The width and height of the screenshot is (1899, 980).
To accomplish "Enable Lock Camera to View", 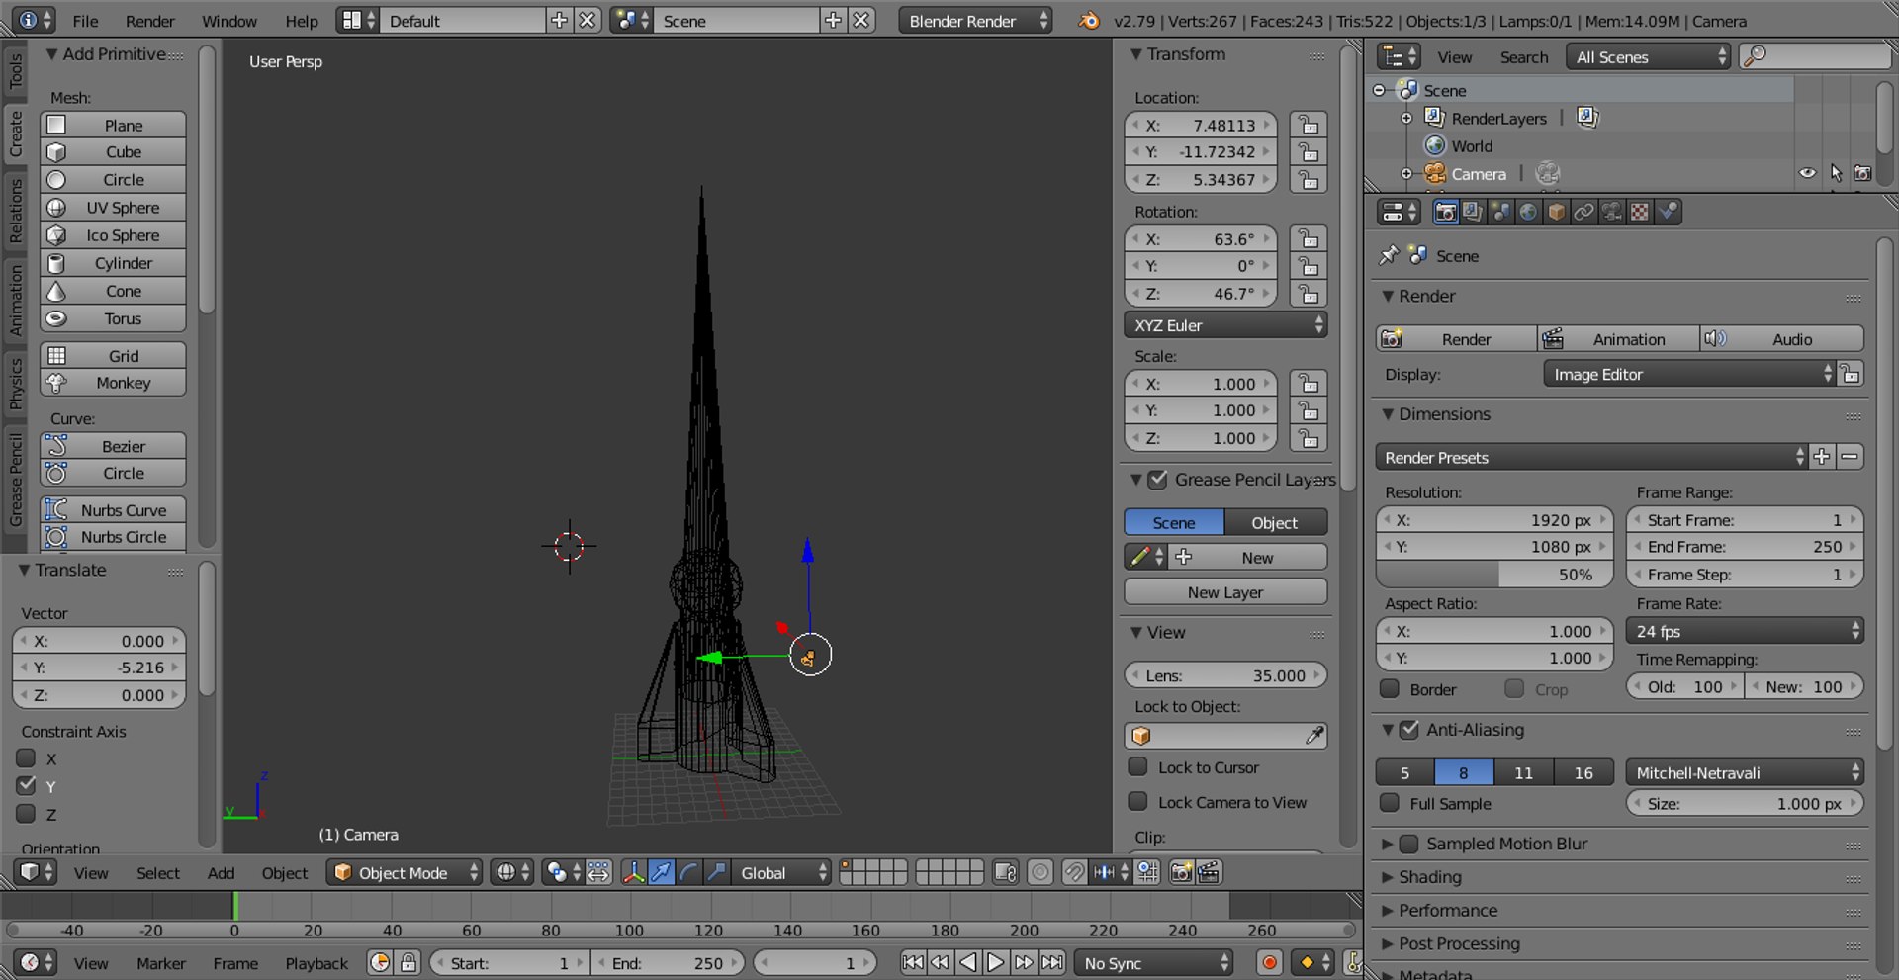I will point(1138,802).
